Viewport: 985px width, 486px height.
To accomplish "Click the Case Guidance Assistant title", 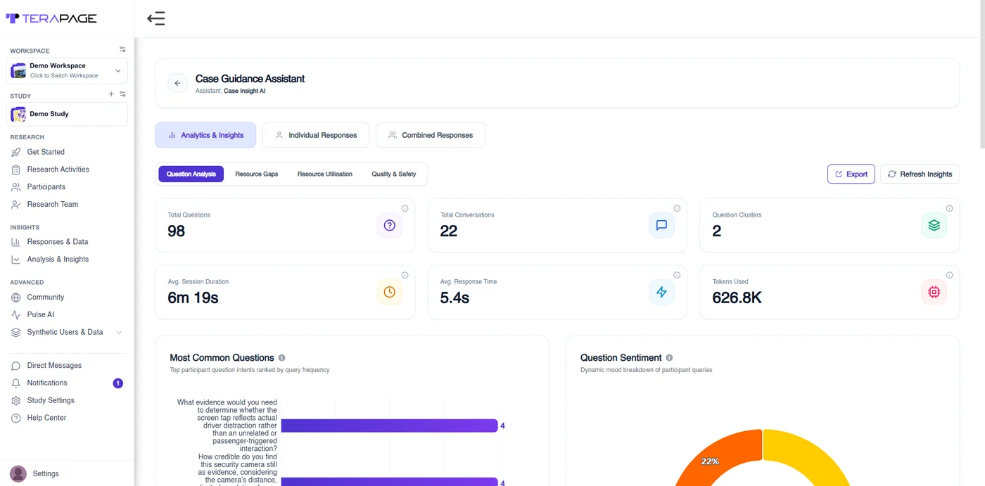I will coord(250,79).
